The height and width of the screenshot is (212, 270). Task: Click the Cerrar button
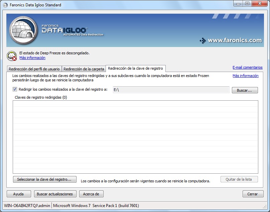253,194
